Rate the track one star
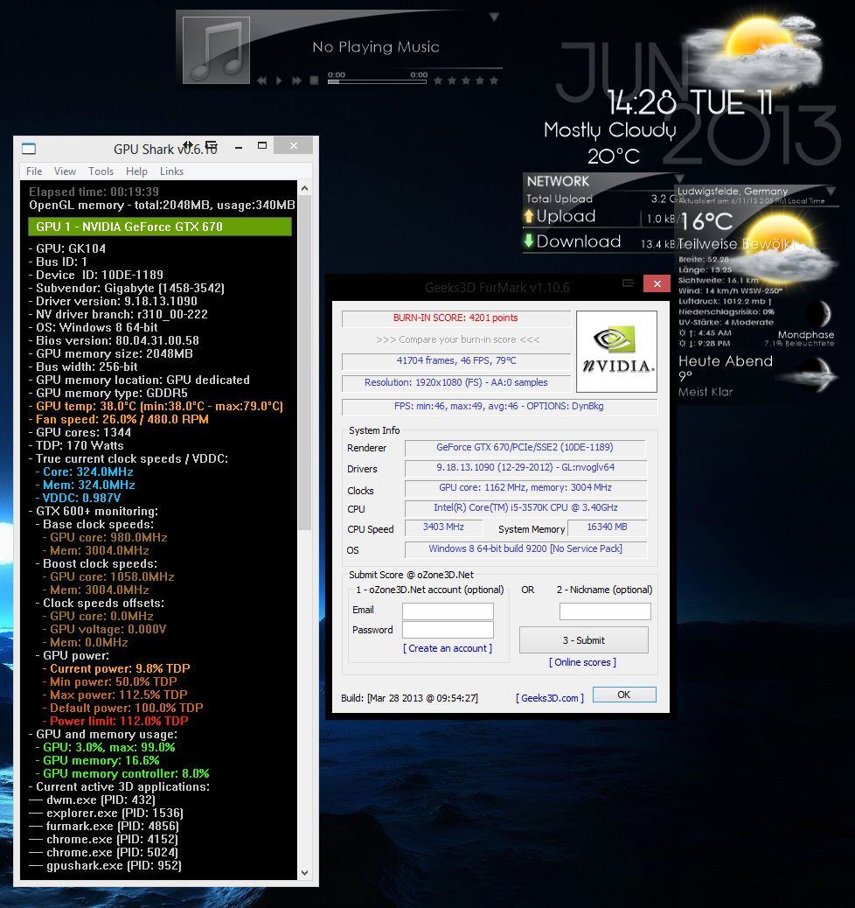The height and width of the screenshot is (908, 855). pos(438,80)
